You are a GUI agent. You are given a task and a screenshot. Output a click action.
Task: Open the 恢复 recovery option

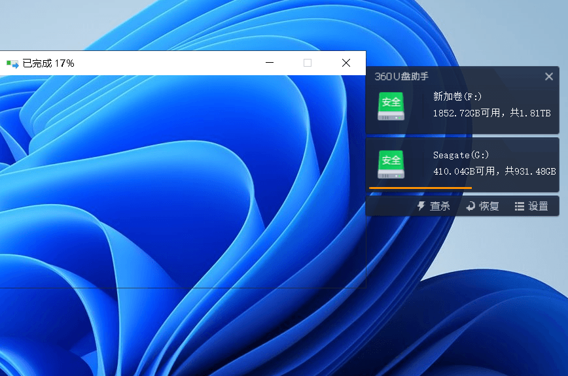point(482,206)
